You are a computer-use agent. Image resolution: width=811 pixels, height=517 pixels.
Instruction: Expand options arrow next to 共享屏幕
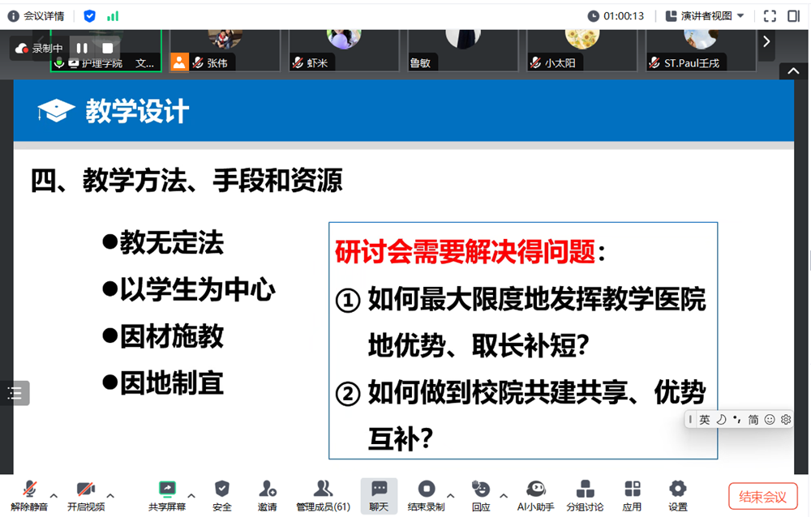tap(191, 495)
